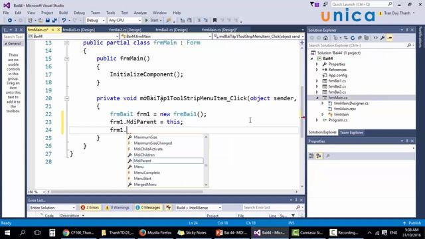
Task: Collapse the Click handler outlining box on line 20
Action: pyautogui.click(x=66, y=99)
